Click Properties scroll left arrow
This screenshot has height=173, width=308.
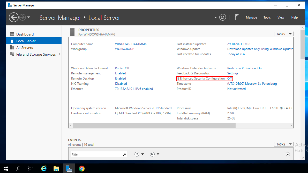(71, 125)
